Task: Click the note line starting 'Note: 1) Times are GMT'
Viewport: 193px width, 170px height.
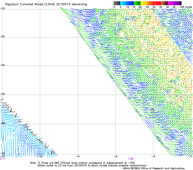Action: coord(82,163)
